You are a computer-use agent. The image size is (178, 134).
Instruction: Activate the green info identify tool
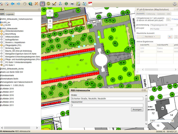click(66, 4)
